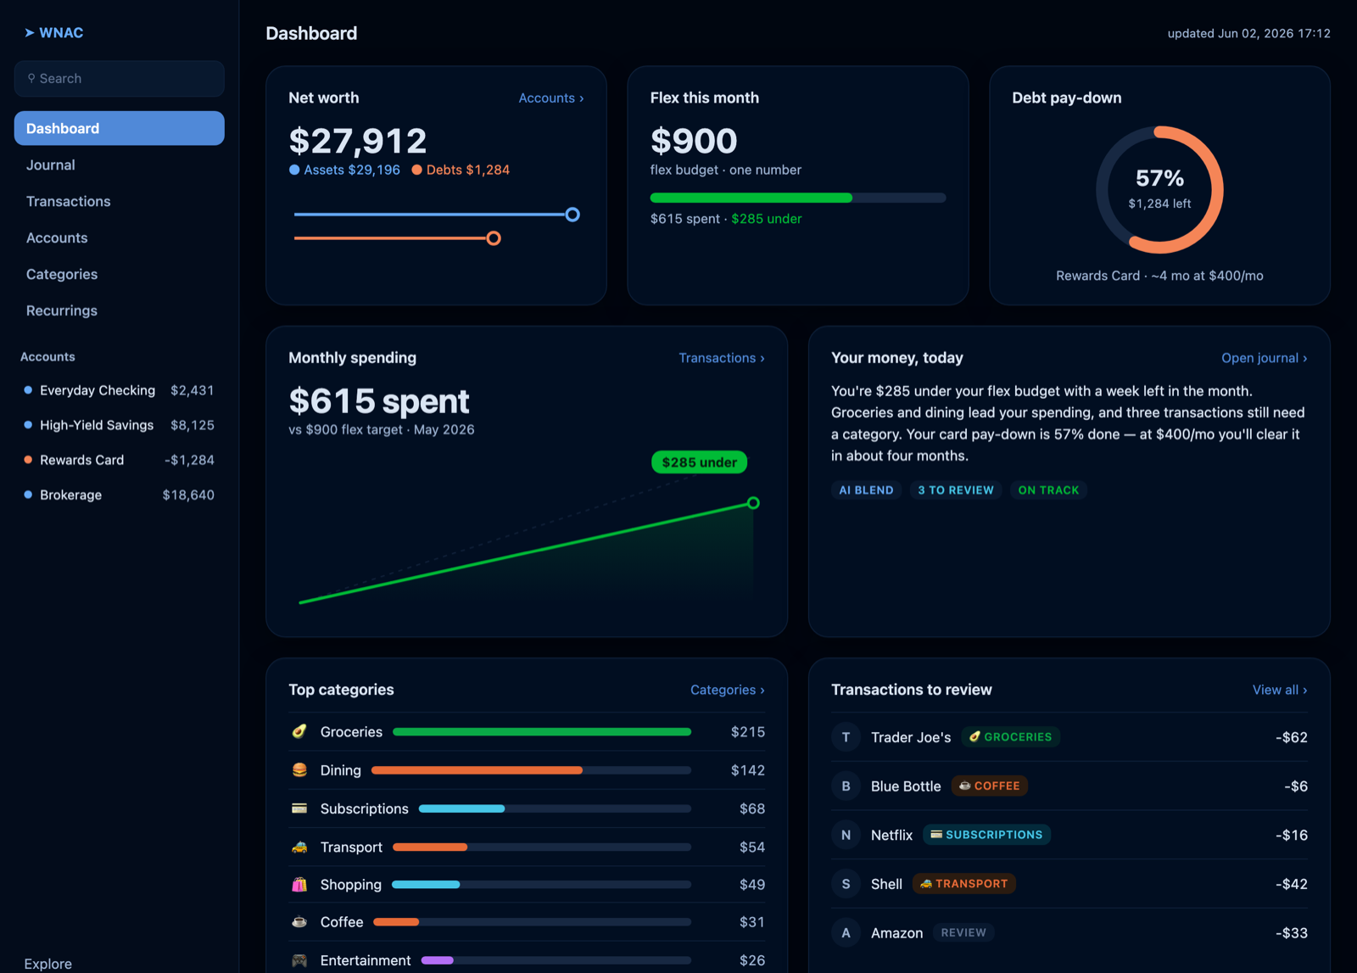Select Accounts in the sidebar navigation

pos(120,238)
